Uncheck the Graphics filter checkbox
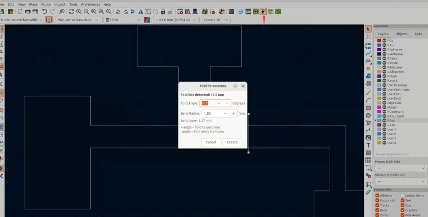Screen dimensions: 428x217 point(403,210)
